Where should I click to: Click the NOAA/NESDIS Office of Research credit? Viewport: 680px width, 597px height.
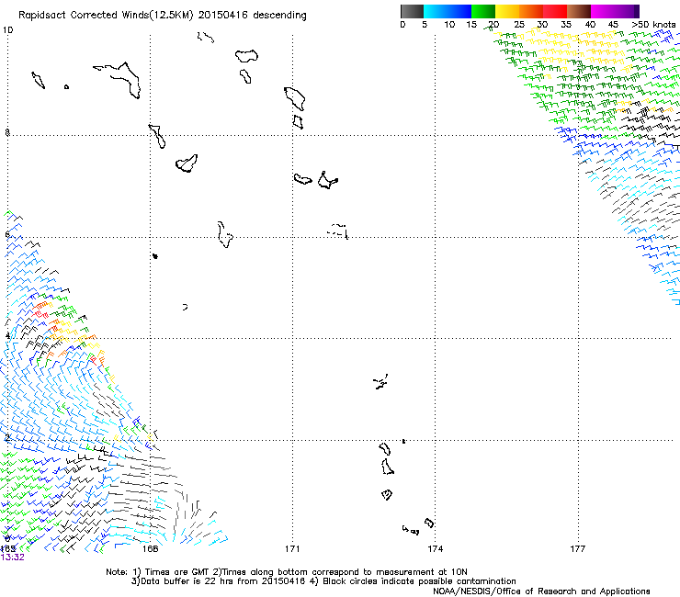[541, 591]
